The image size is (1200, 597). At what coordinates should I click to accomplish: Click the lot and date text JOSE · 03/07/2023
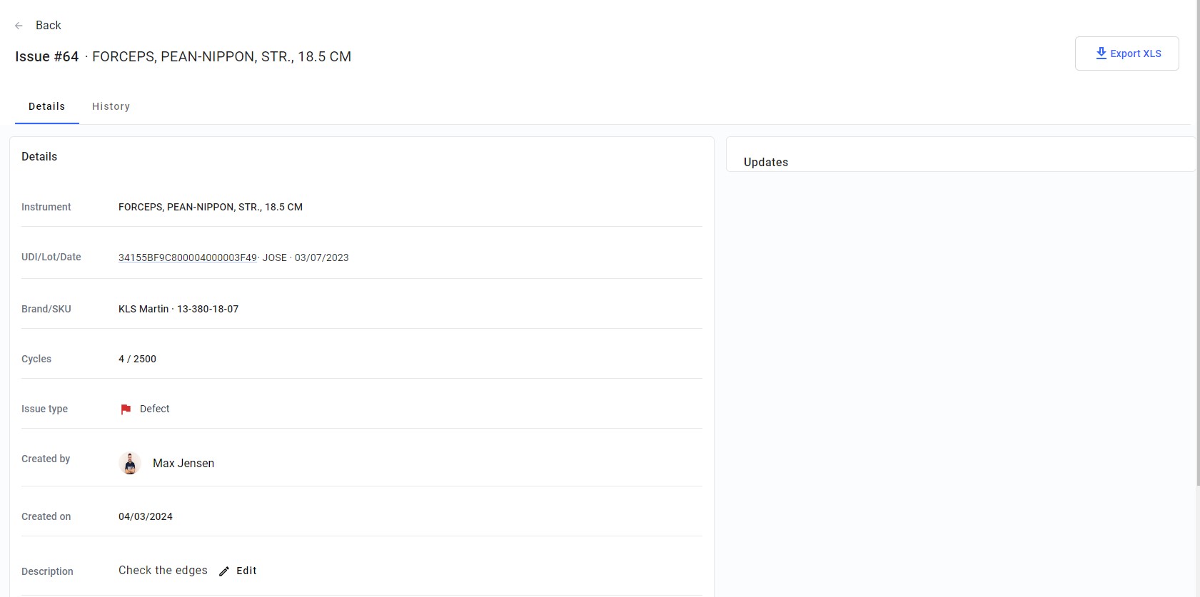[306, 257]
